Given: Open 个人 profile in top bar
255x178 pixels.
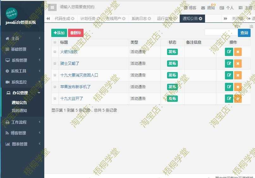Looking at the screenshot, I should pos(227,8).
